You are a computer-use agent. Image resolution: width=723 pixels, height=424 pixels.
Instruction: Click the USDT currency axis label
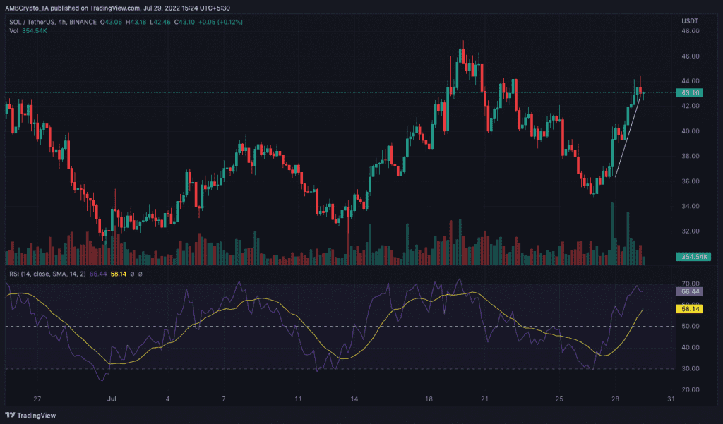coord(690,20)
